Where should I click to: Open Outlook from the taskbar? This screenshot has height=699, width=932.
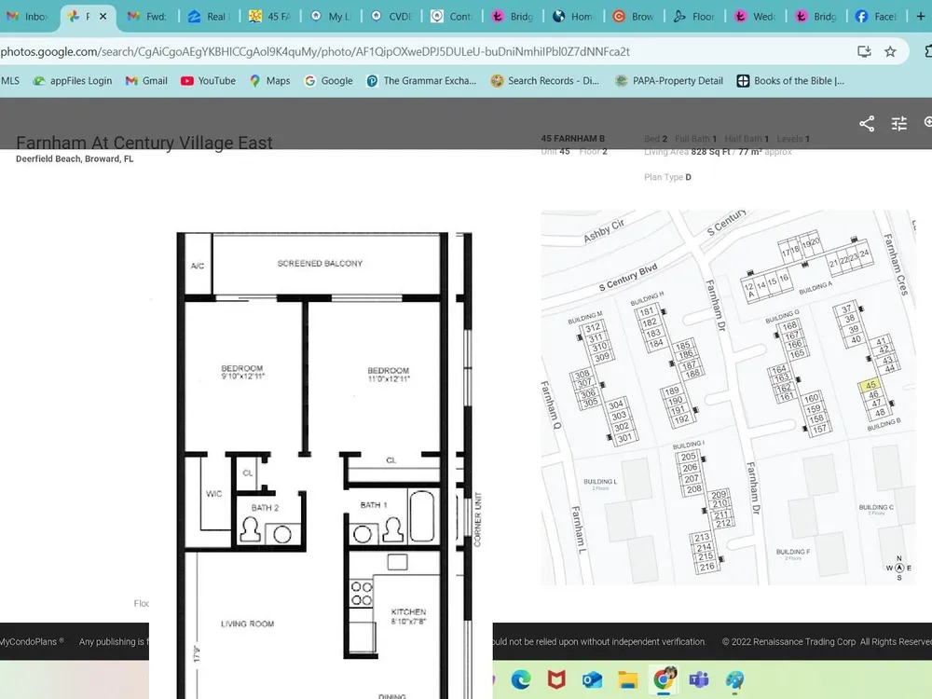[x=592, y=679]
